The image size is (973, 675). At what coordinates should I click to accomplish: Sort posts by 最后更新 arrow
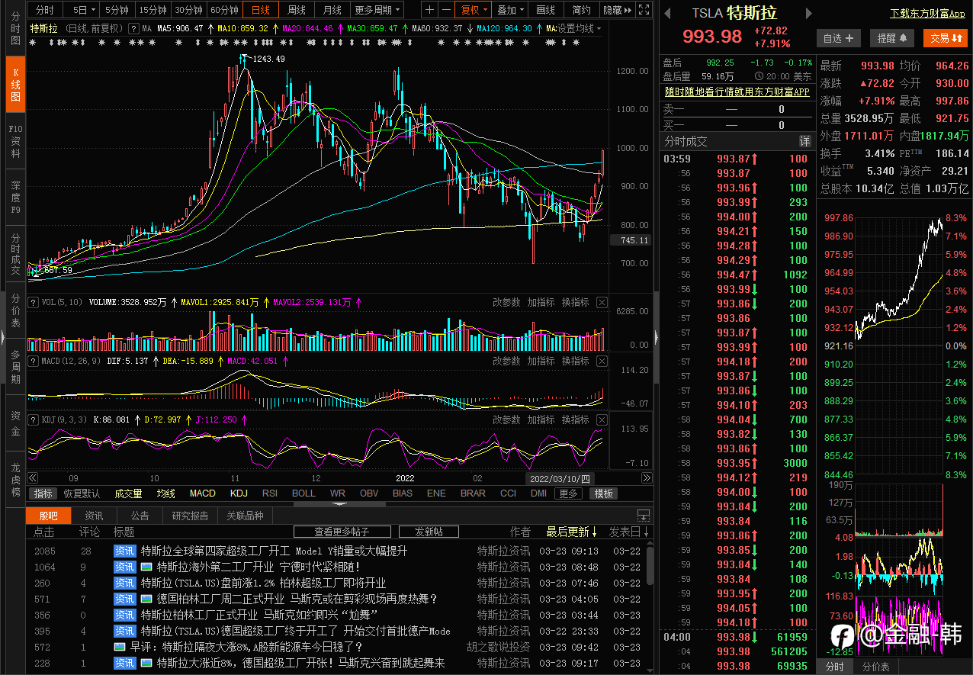pyautogui.click(x=572, y=532)
